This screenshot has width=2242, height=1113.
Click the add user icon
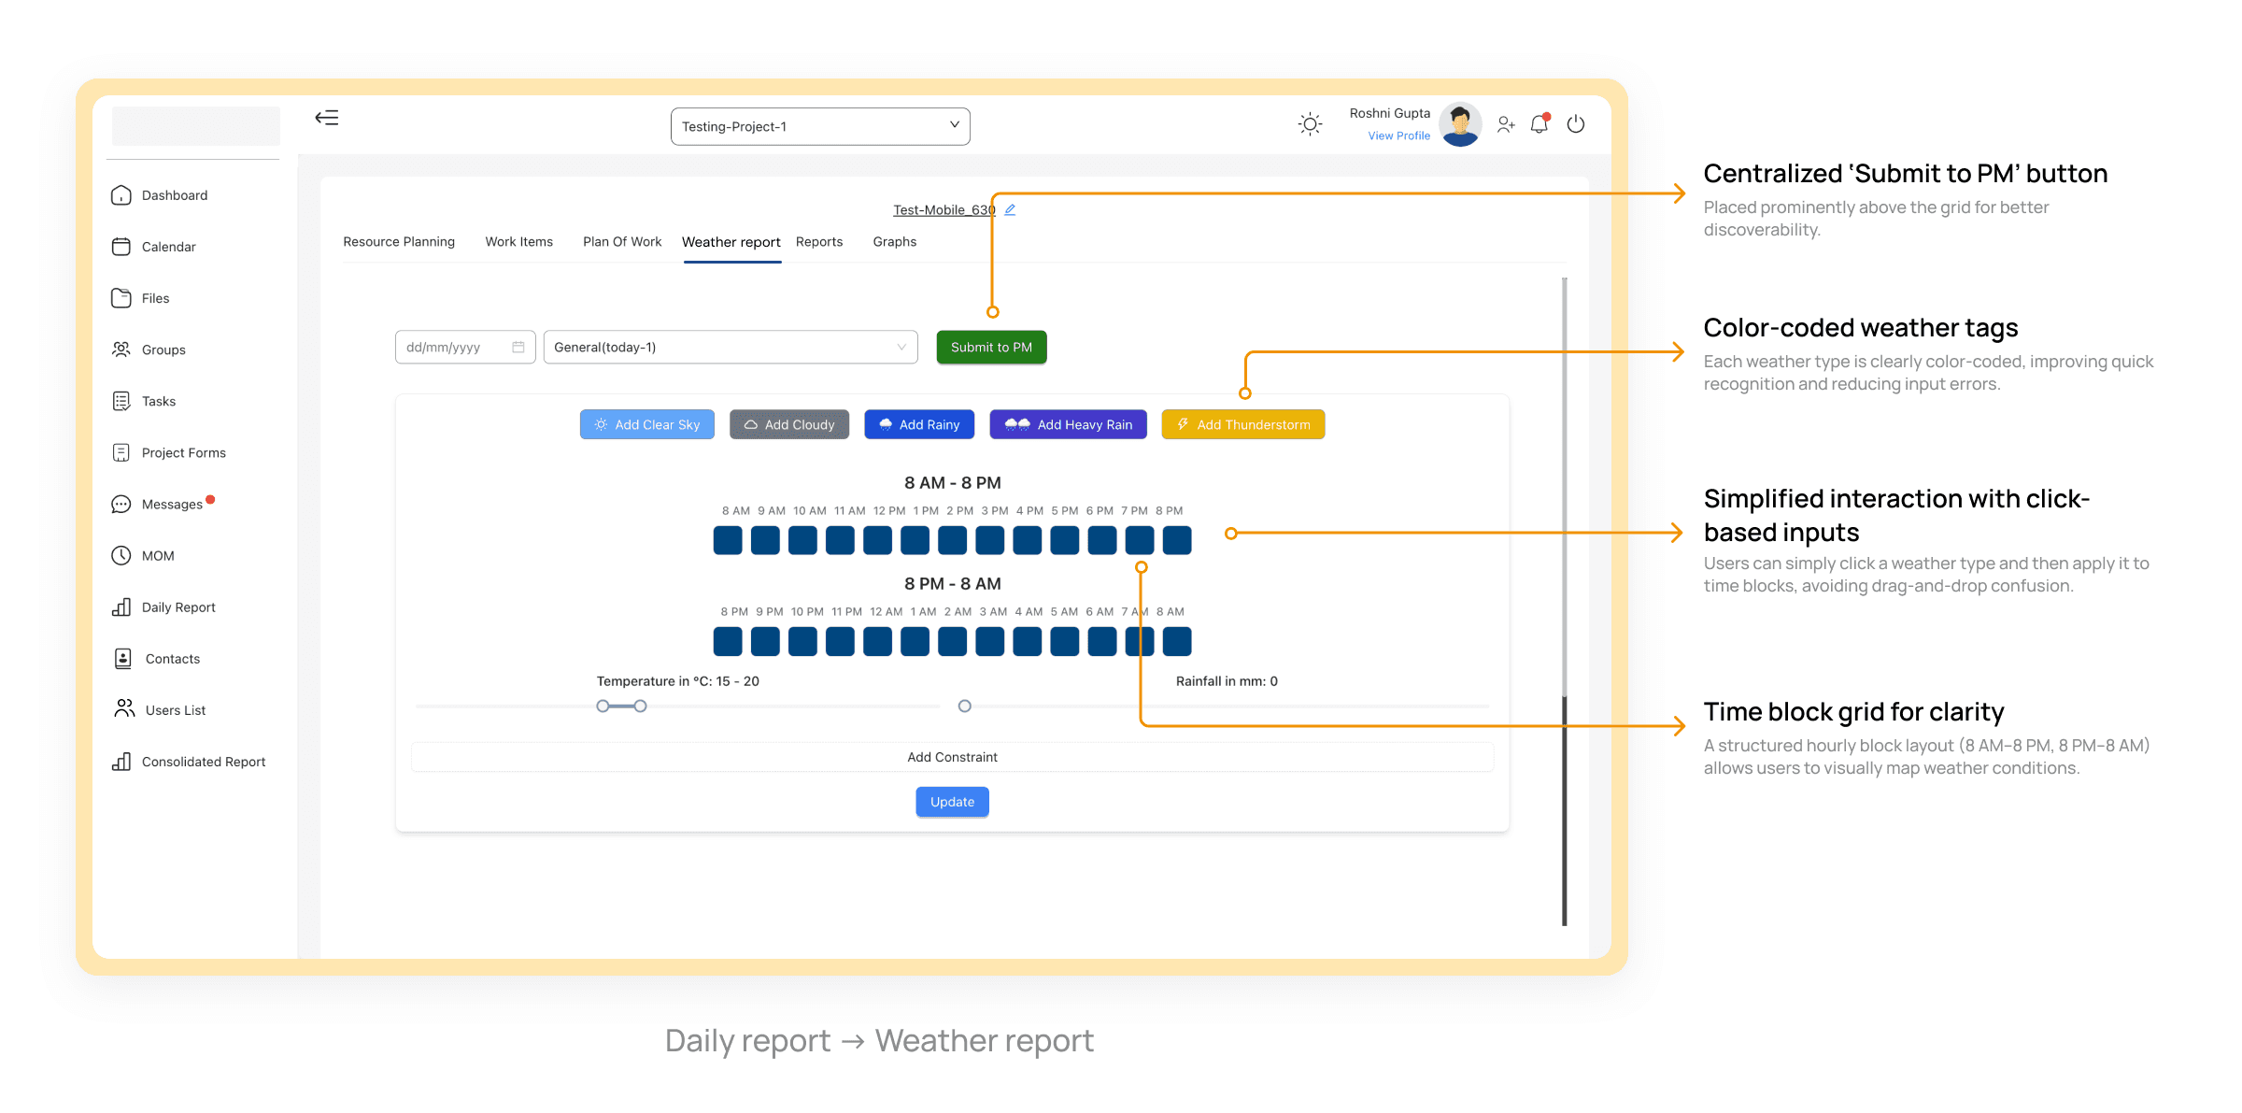point(1505,124)
